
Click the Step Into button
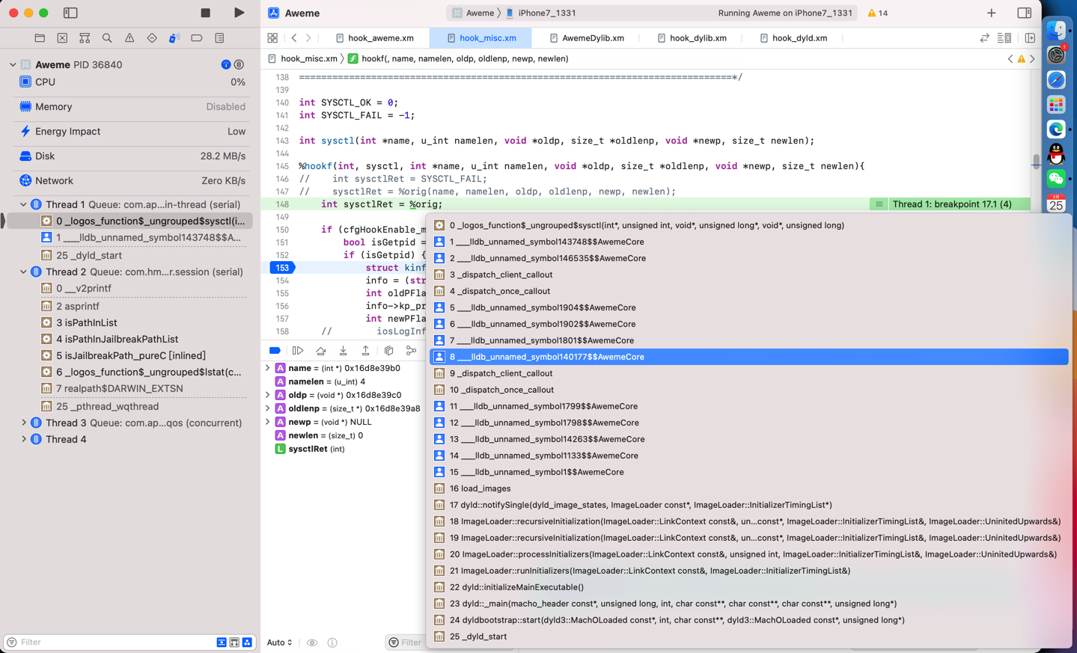343,351
